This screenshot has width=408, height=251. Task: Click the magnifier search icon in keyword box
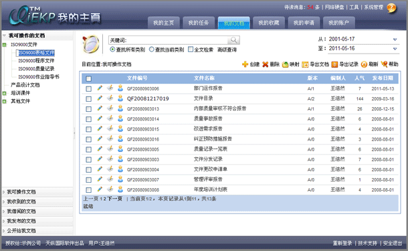233,40
